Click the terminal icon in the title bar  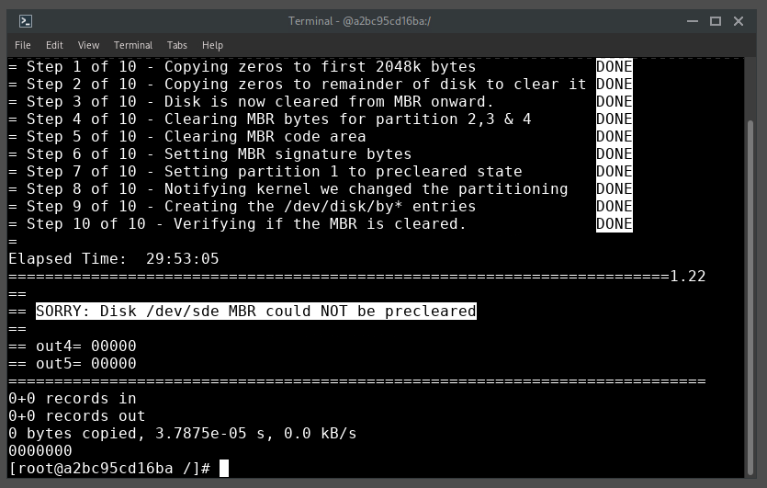pyautogui.click(x=26, y=21)
